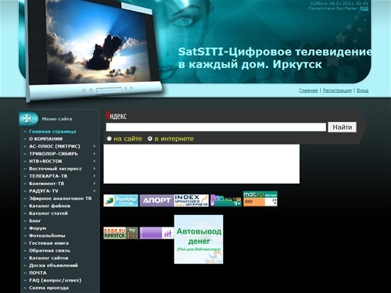
Task: Open the ПОЧТА menu item
Action: [x=38, y=273]
